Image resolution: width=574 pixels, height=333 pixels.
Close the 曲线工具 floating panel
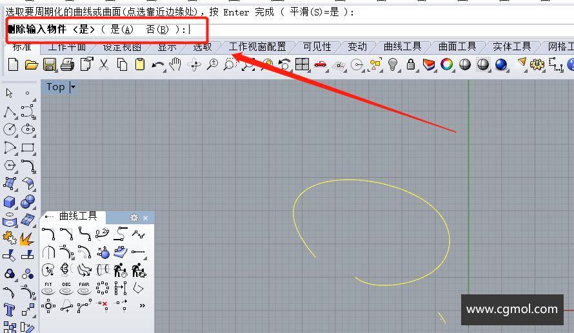click(146, 218)
